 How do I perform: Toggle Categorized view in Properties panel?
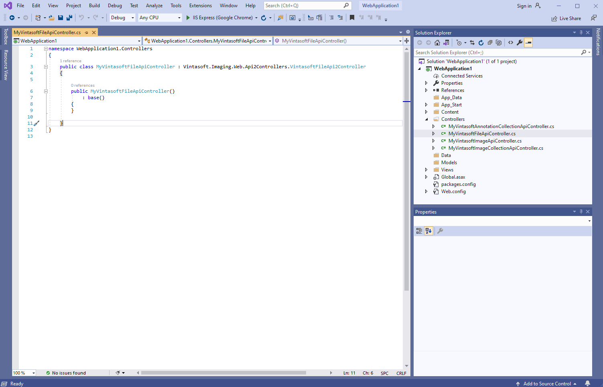pyautogui.click(x=419, y=231)
